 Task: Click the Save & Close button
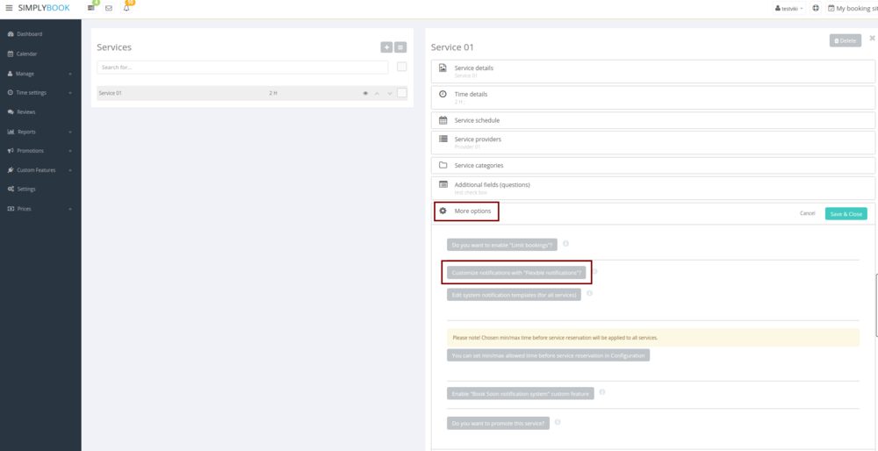pyautogui.click(x=846, y=213)
